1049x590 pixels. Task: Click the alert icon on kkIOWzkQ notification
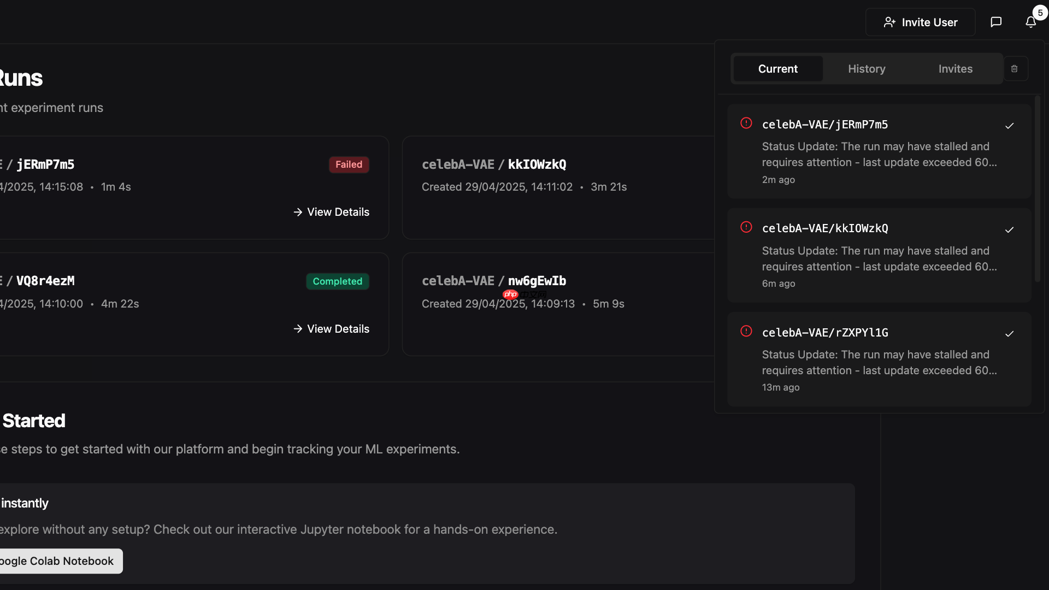click(746, 227)
